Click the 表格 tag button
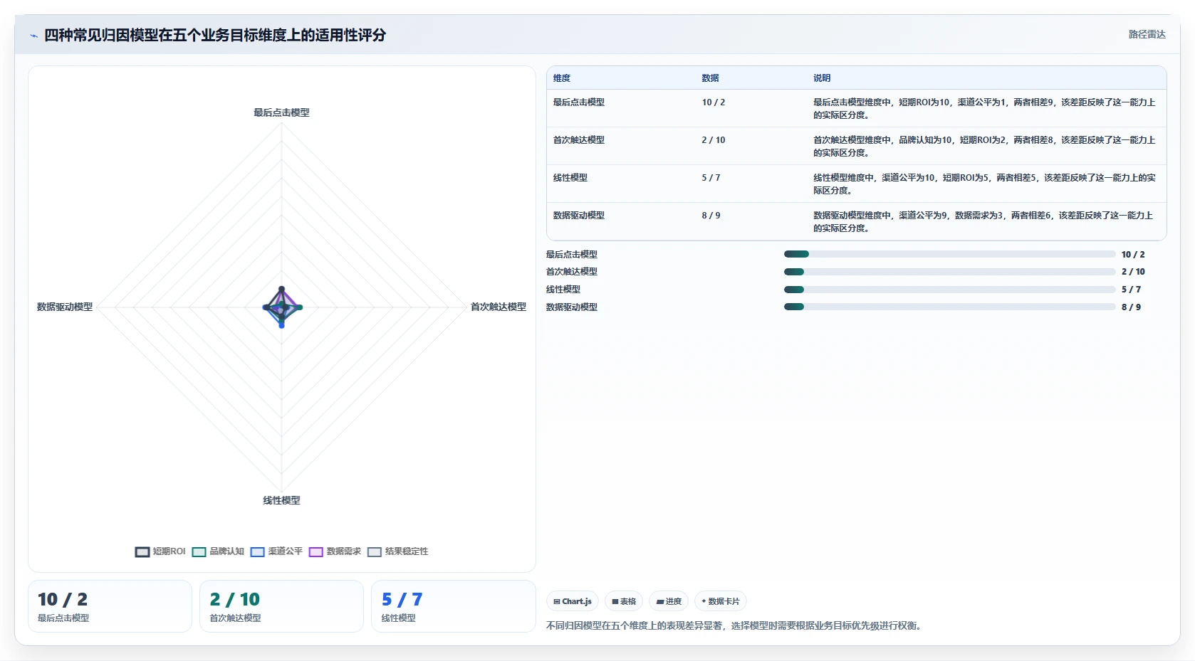Viewport: 1195px width, 661px height. click(x=624, y=601)
